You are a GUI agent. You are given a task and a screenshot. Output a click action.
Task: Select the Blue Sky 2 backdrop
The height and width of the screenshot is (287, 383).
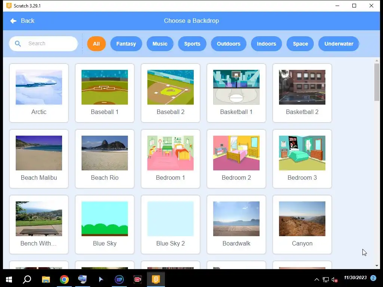click(x=171, y=225)
